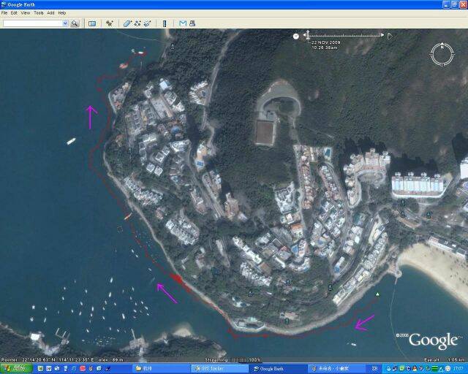Click the time slider clock options icon
Screen dimensions: 468x374
pyautogui.click(x=296, y=35)
